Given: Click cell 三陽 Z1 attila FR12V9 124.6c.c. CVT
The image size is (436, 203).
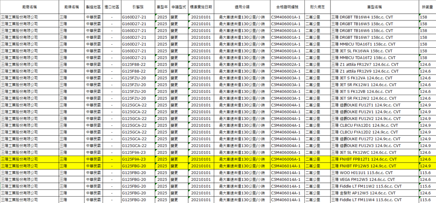Looking at the screenshot, I should pos(375,71).
